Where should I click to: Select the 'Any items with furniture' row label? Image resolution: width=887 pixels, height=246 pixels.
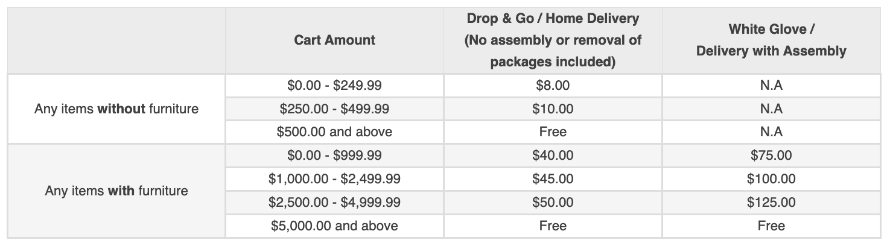click(116, 191)
